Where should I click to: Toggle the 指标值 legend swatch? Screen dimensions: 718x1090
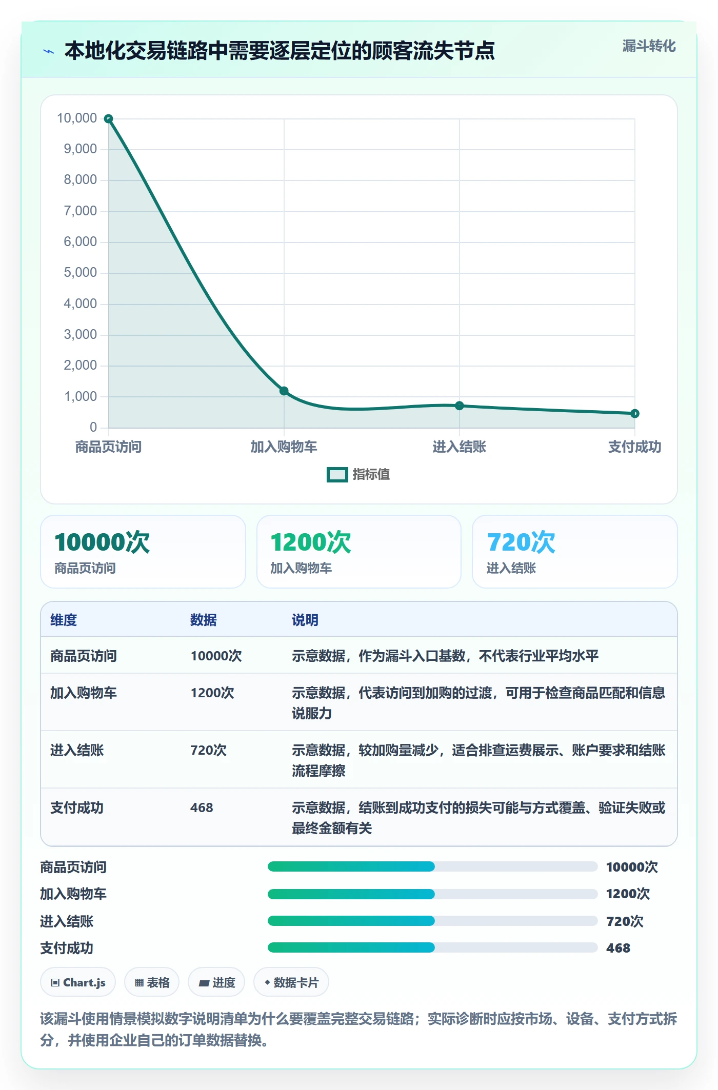[337, 475]
